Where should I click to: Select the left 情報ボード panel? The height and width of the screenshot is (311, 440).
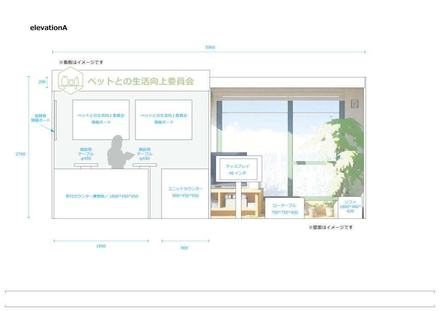tap(101, 119)
